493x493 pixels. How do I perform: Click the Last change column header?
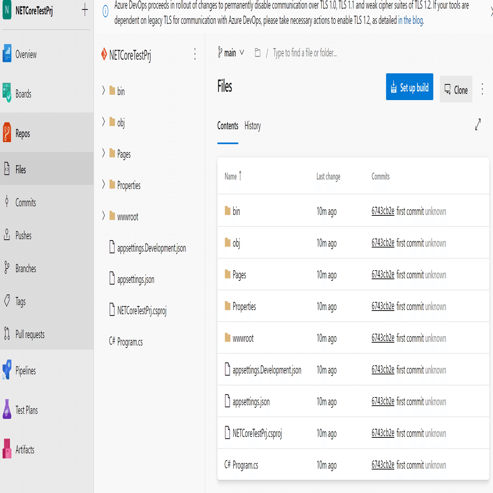[328, 177]
